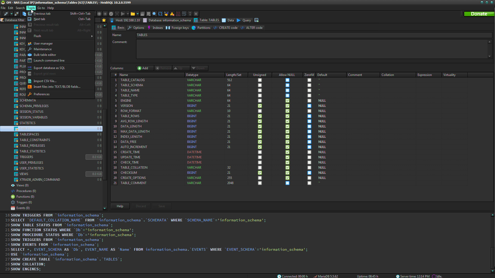The image size is (495, 278).
Task: Click the circular refresh-arrows toolbar icon
Action: click(160, 14)
